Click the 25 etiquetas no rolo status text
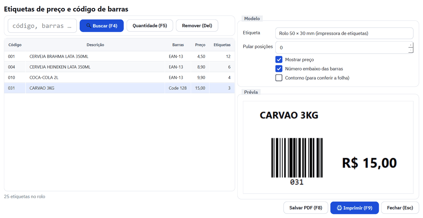The image size is (423, 218). [25, 197]
